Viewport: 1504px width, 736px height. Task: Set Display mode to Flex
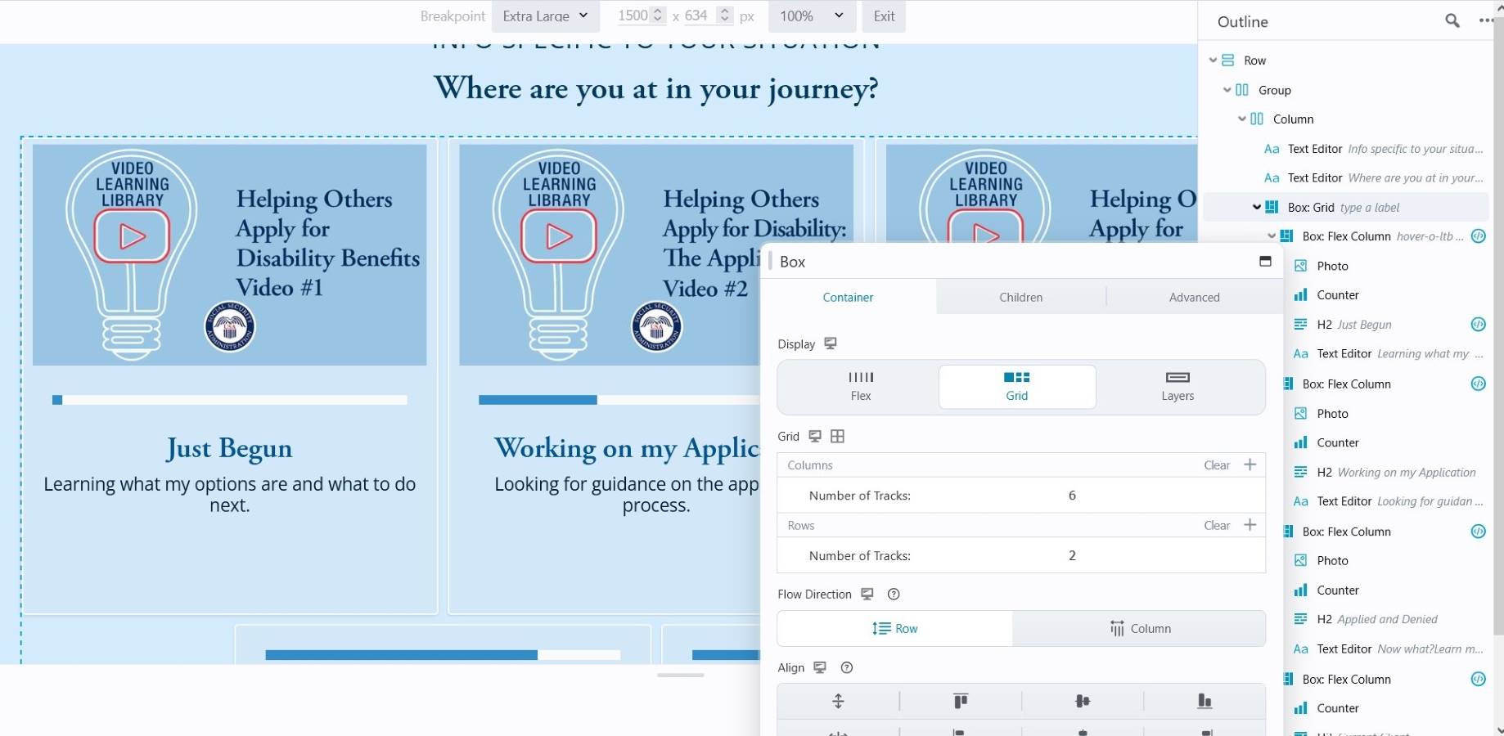pos(860,386)
